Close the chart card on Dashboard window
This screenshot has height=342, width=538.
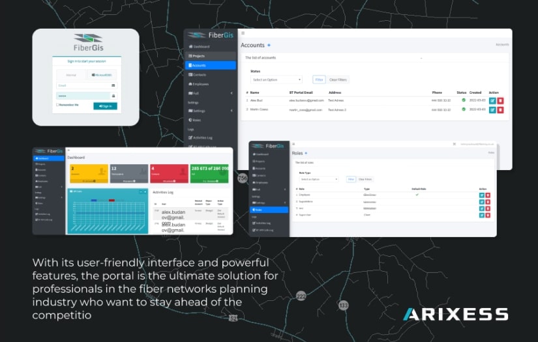tap(145, 192)
